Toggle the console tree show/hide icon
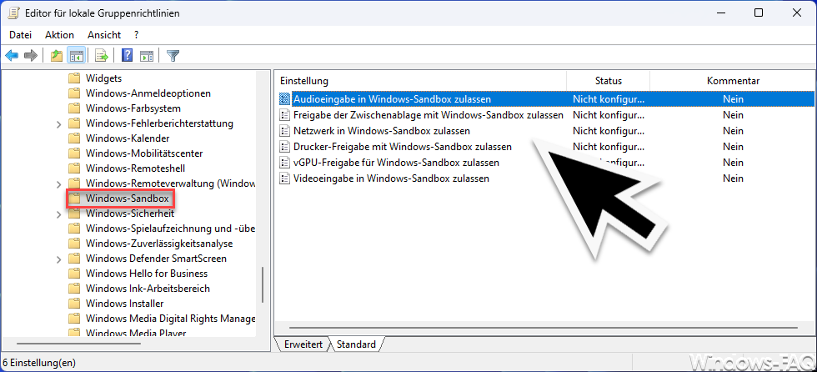817x372 pixels. 76,55
